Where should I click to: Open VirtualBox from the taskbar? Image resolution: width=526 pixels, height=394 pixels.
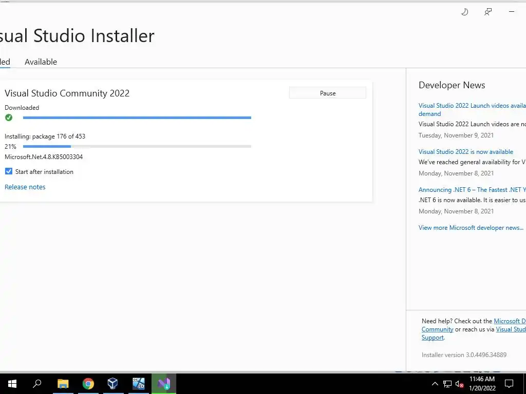tap(113, 384)
